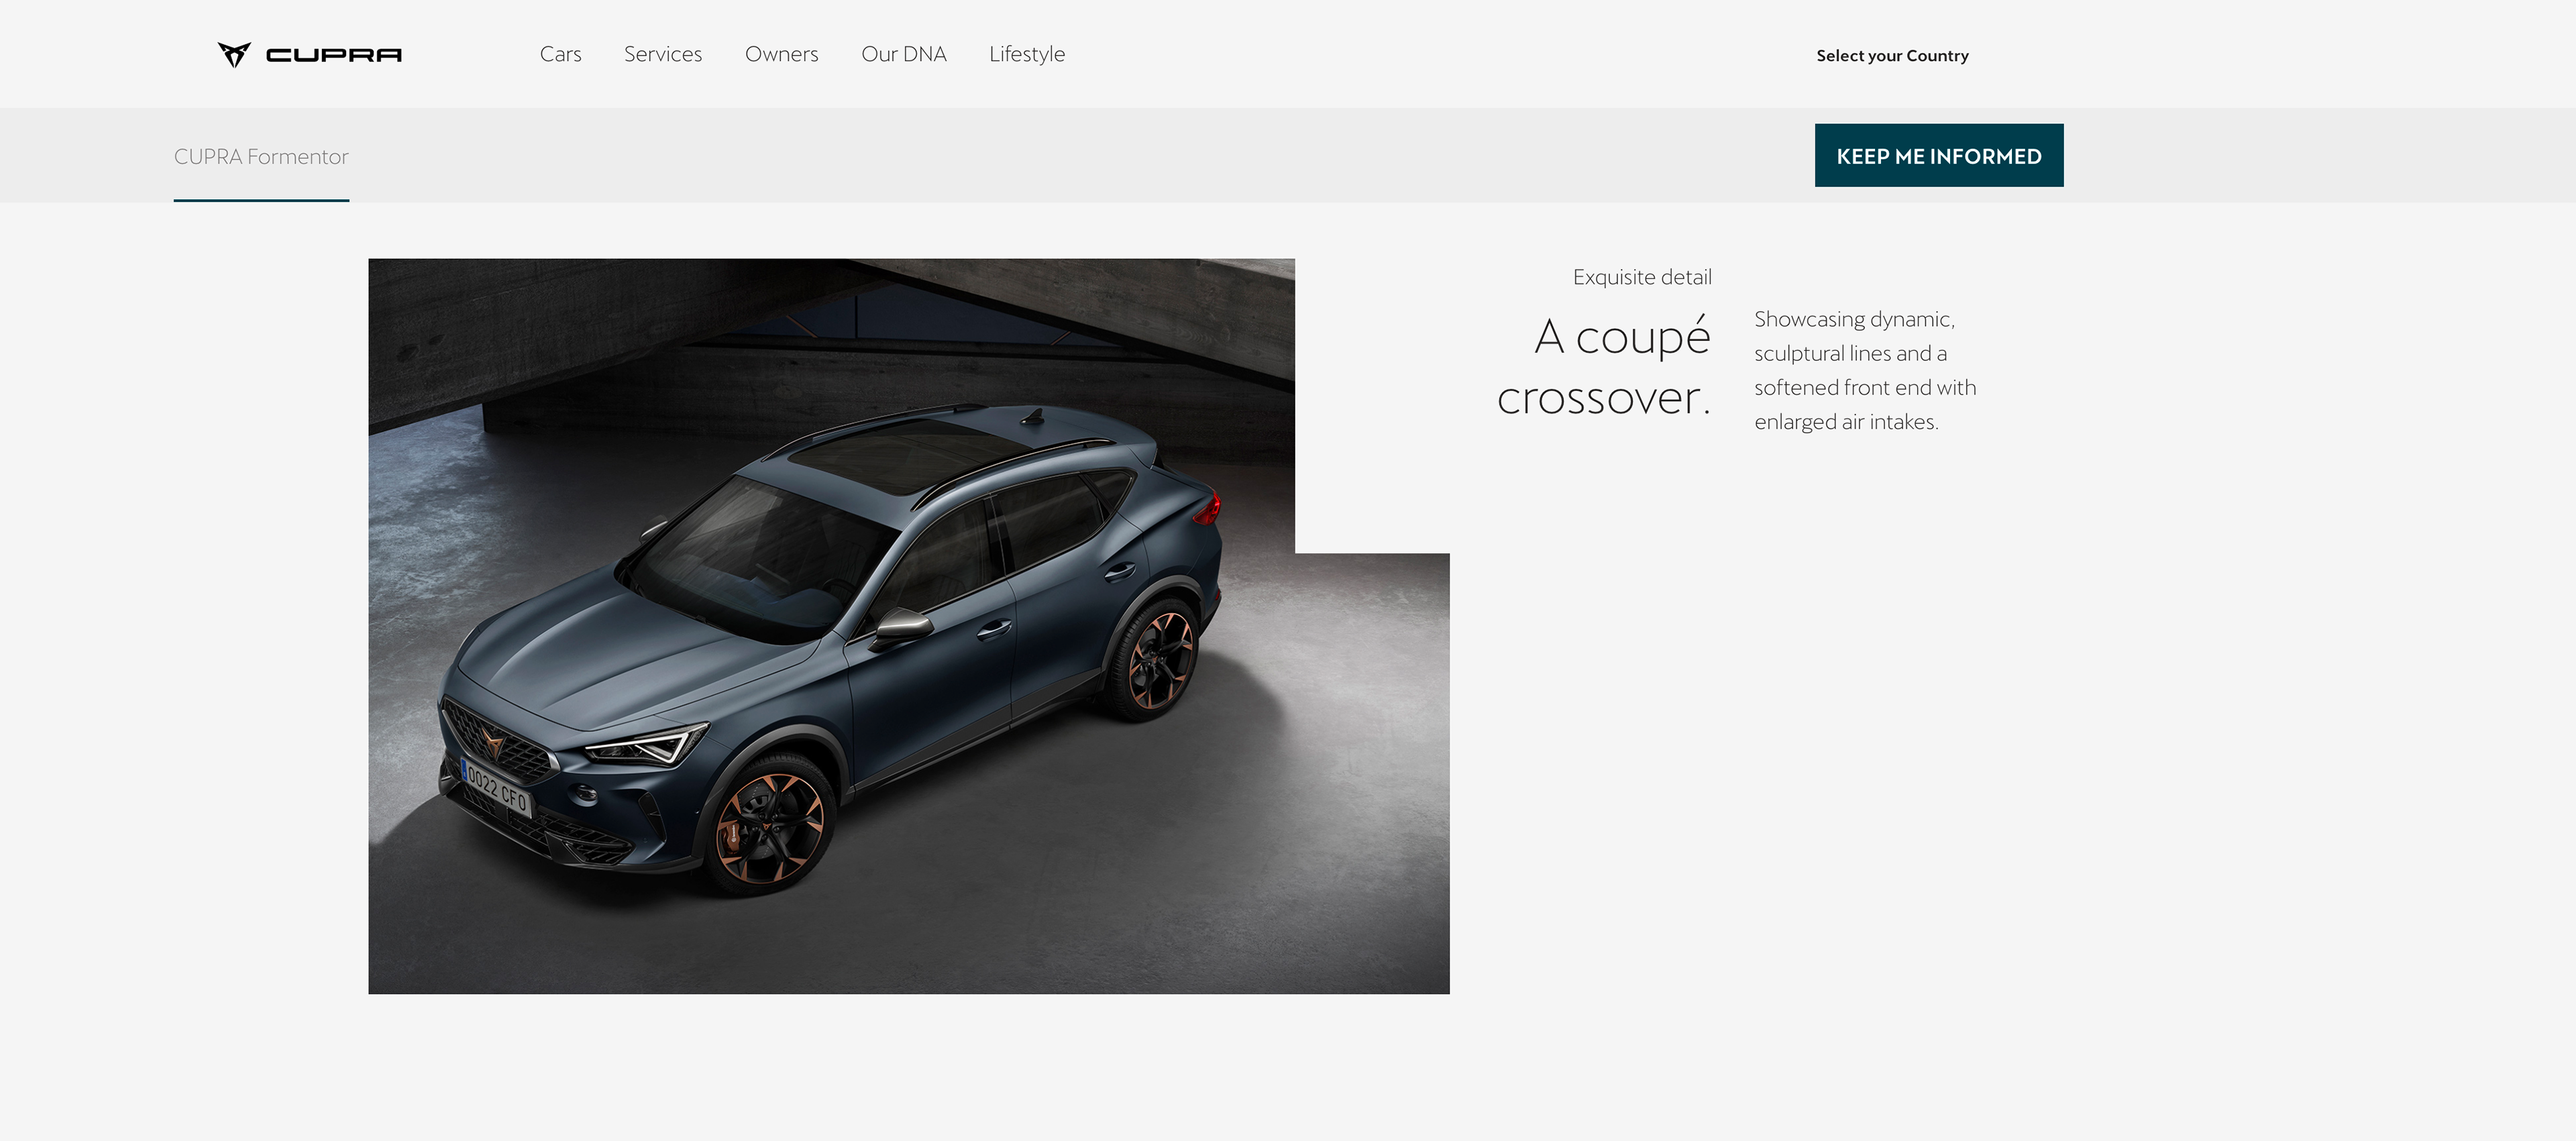
Task: Open the Owners menu
Action: [781, 54]
